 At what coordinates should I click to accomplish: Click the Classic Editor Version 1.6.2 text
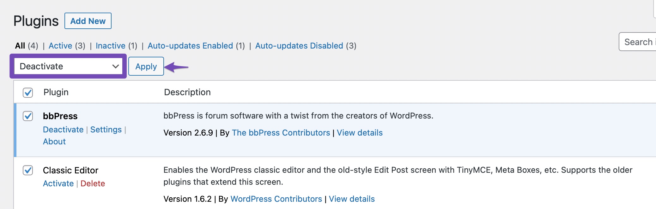tap(187, 199)
